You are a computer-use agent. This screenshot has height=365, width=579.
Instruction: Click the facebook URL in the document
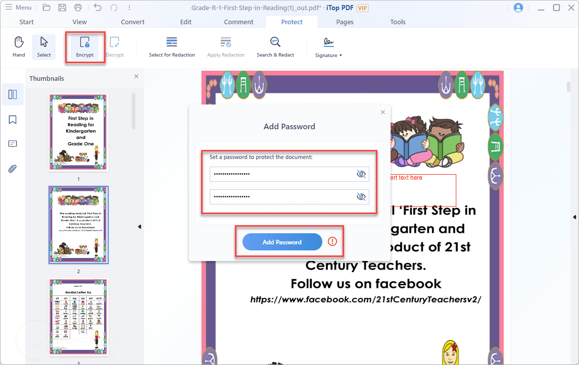[366, 299]
